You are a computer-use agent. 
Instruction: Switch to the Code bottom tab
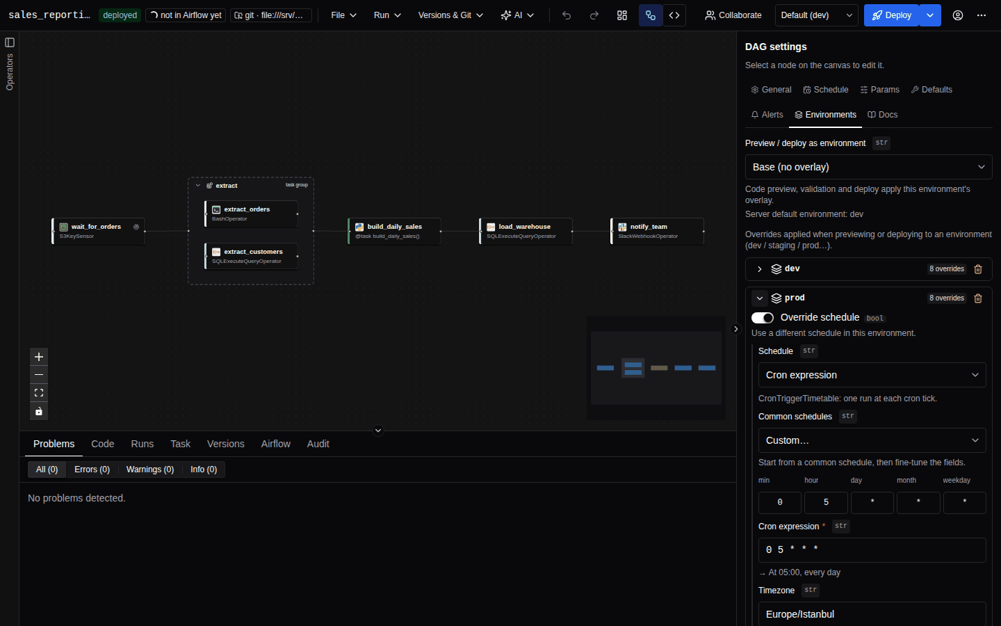(103, 444)
